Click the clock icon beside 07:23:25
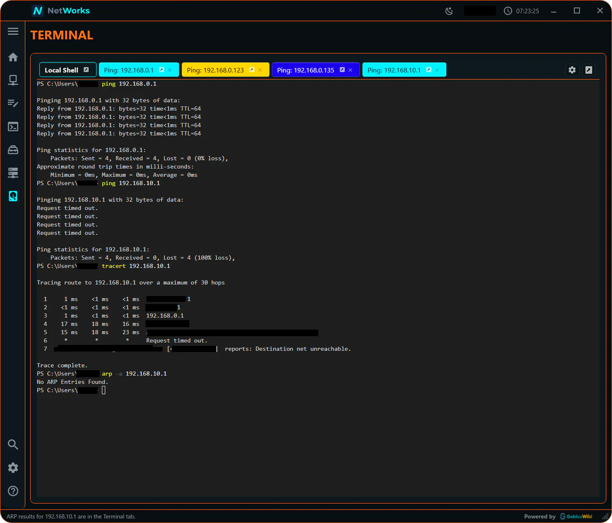The image size is (612, 523). pyautogui.click(x=508, y=11)
